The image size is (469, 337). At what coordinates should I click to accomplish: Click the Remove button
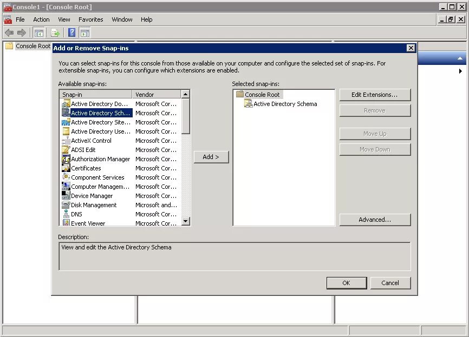point(375,110)
